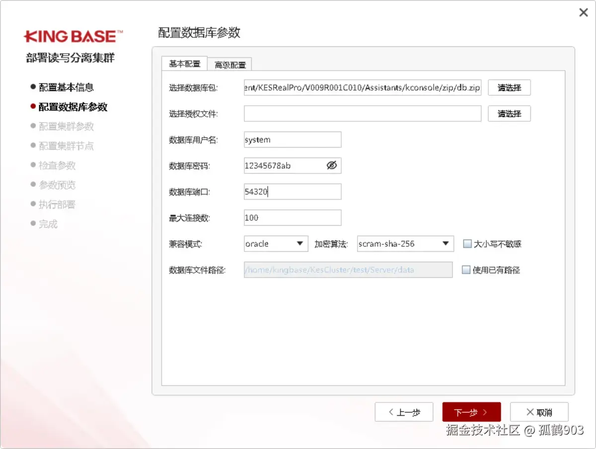Screen dimensions: 596x449
Task: Select the 完成 step
Action: [x=48, y=224]
